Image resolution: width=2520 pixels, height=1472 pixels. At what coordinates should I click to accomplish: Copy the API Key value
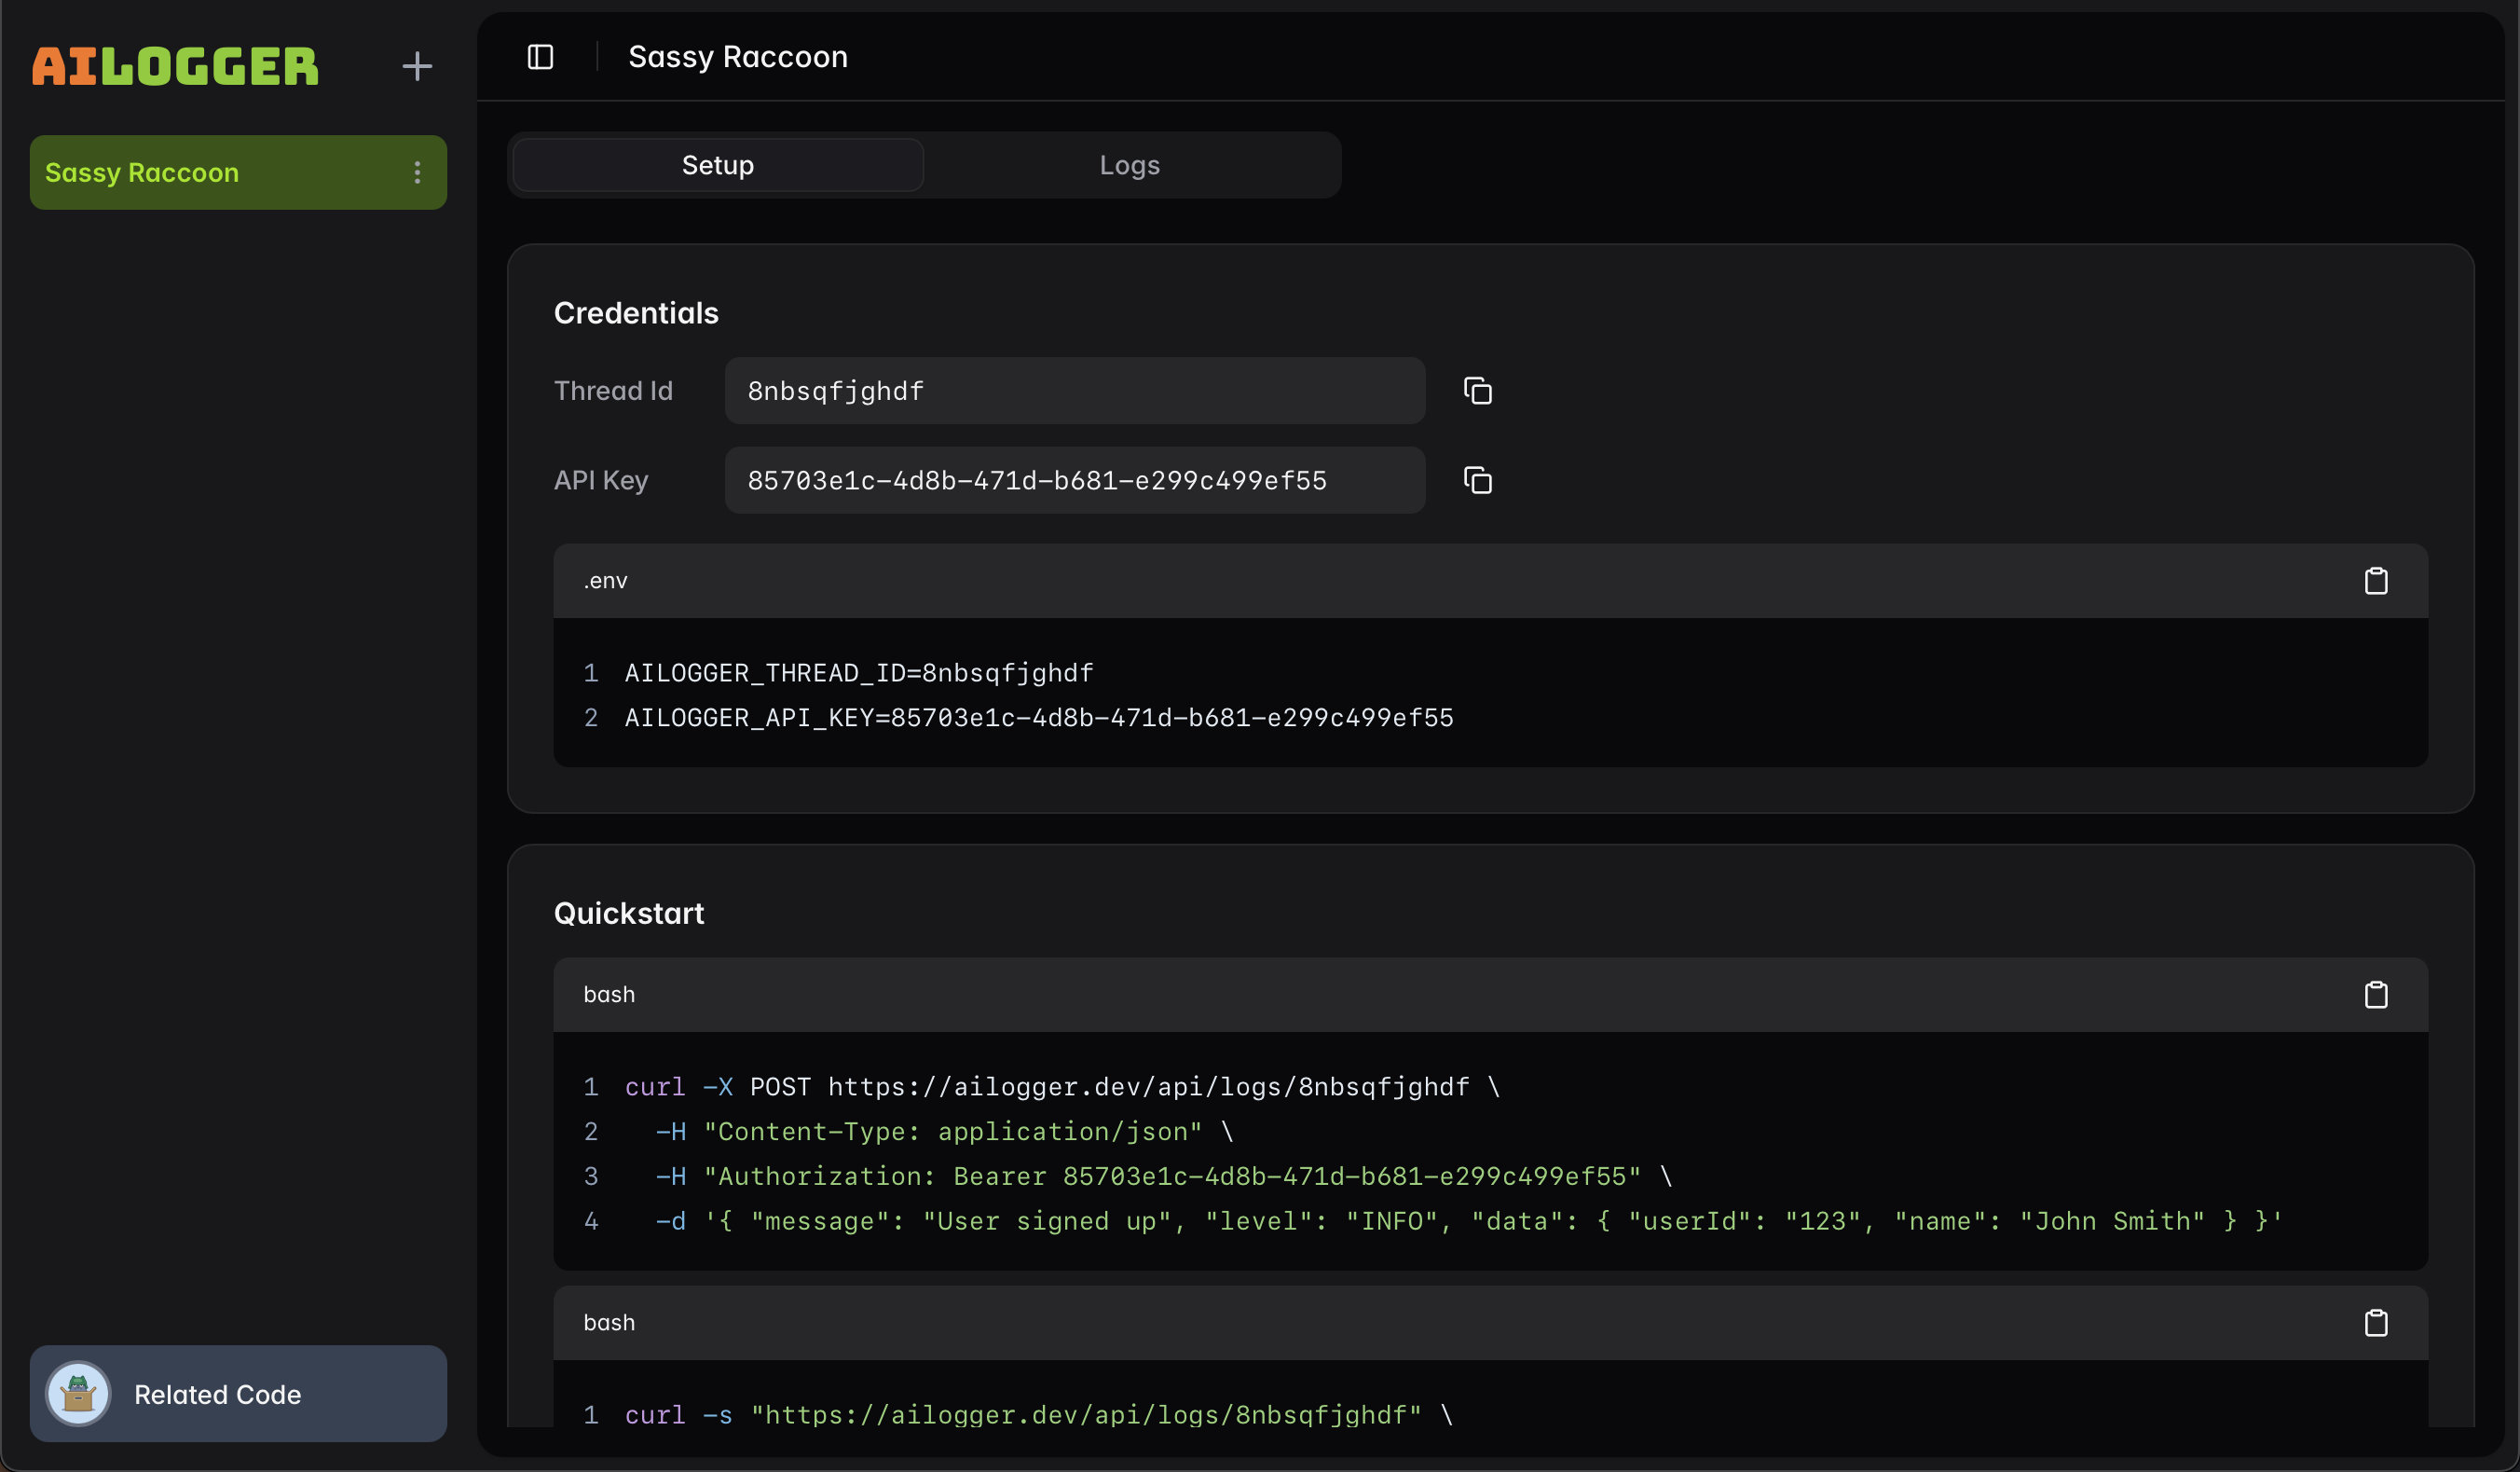1477,481
